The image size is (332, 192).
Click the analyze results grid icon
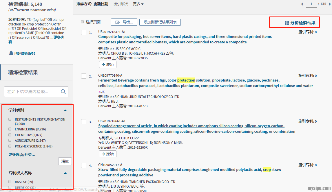point(287,23)
